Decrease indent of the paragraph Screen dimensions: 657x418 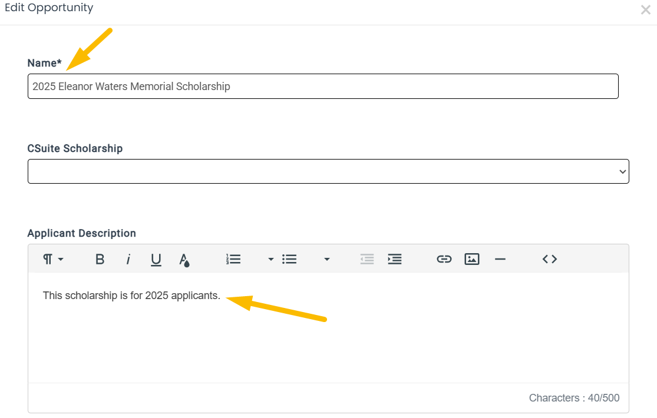pyautogui.click(x=367, y=259)
